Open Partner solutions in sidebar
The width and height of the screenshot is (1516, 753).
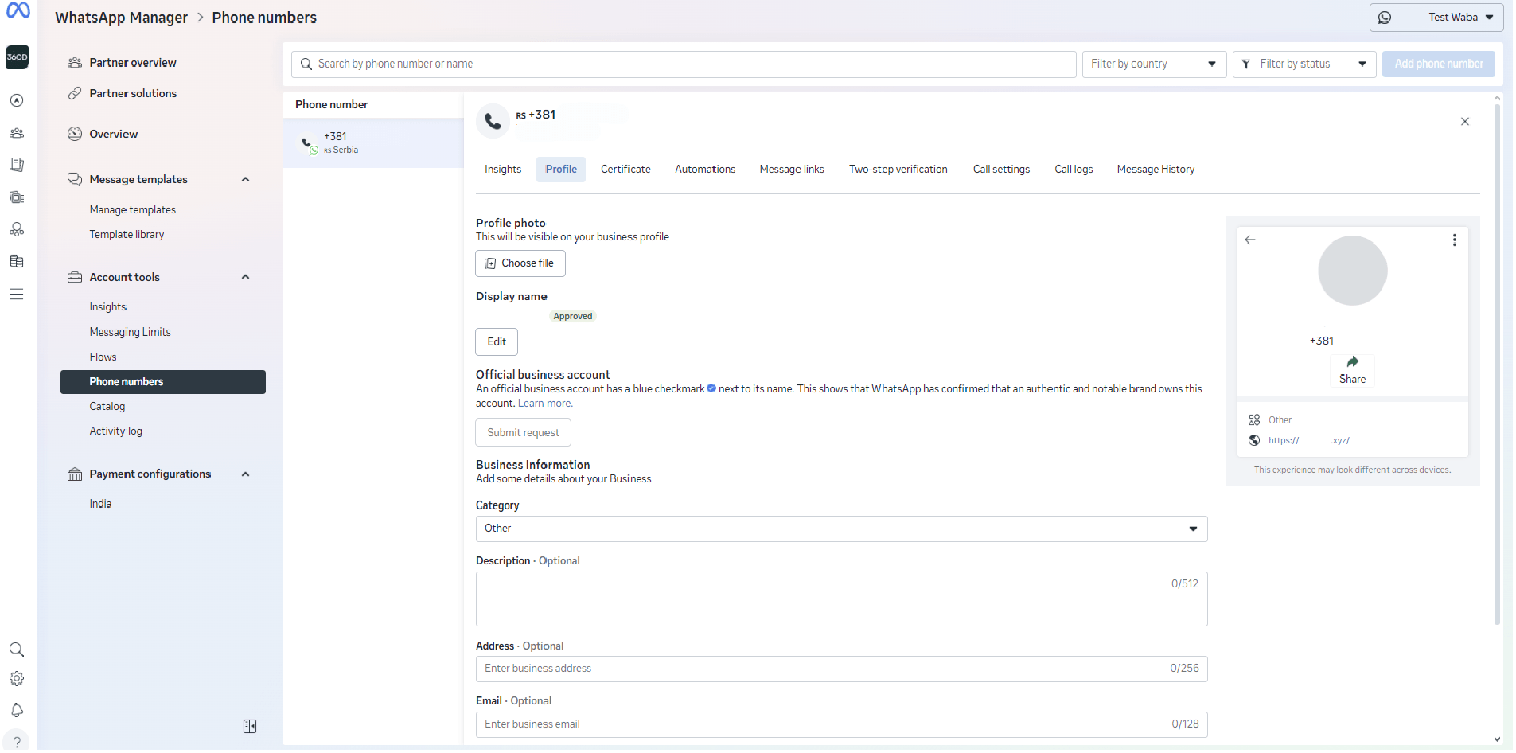(x=132, y=93)
